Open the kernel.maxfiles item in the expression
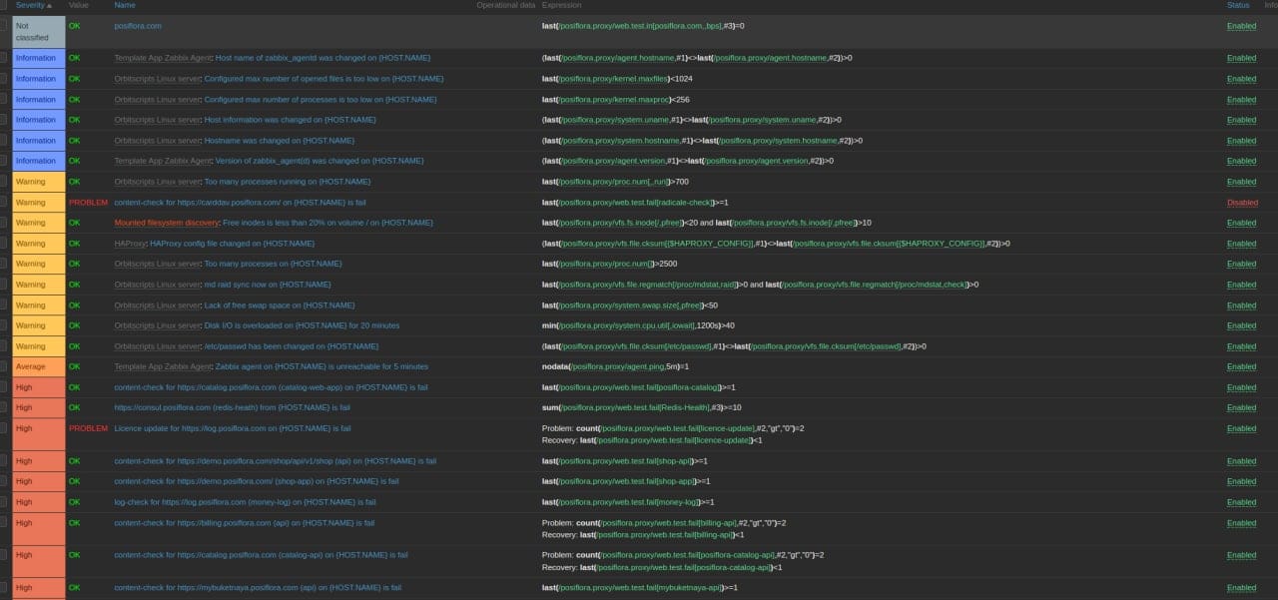Screen dimensions: 1278x600 (x=614, y=79)
